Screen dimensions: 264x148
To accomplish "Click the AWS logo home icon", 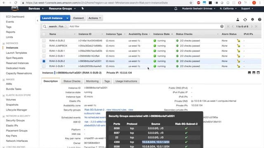I will 15,8.
